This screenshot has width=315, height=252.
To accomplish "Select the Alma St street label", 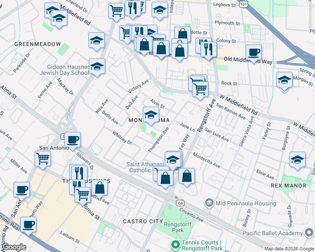I will [x=8, y=92].
